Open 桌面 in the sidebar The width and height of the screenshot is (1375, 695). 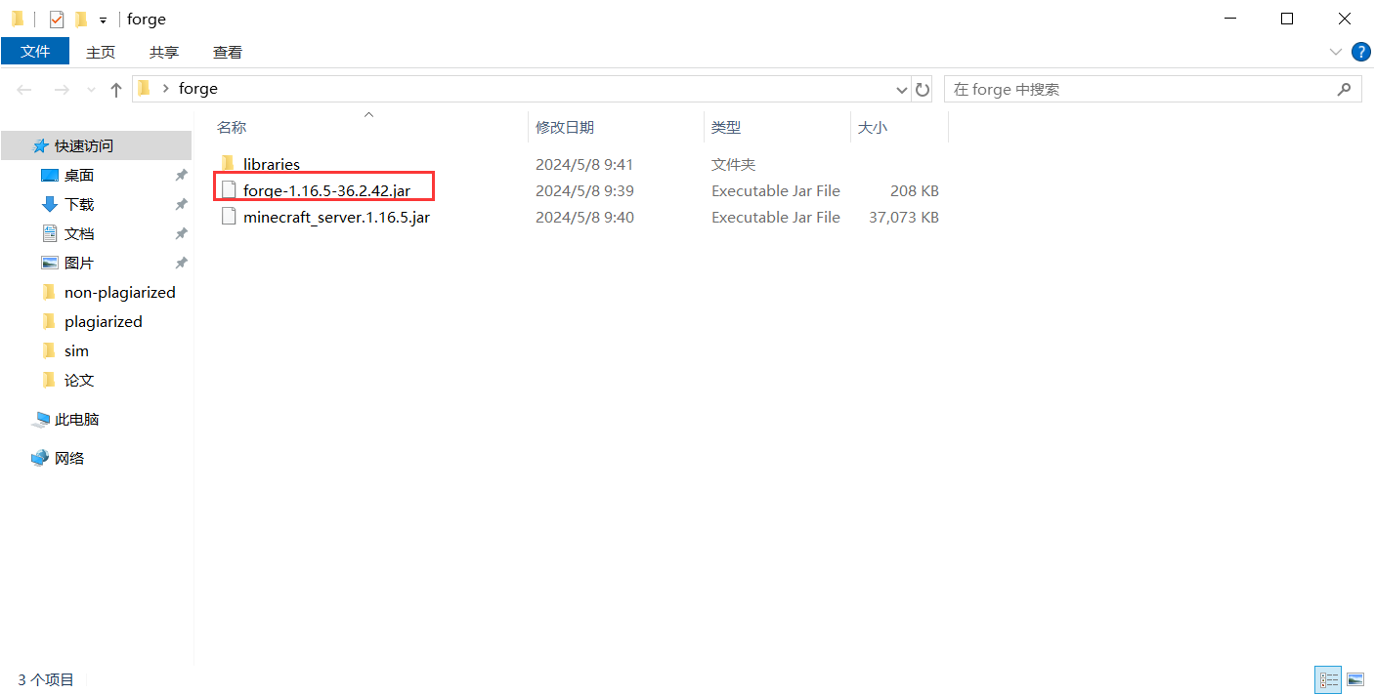pos(79,176)
